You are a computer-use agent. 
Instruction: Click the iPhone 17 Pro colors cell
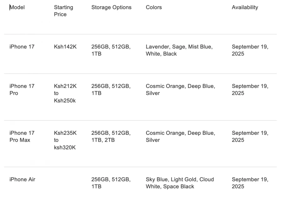[x=181, y=90]
